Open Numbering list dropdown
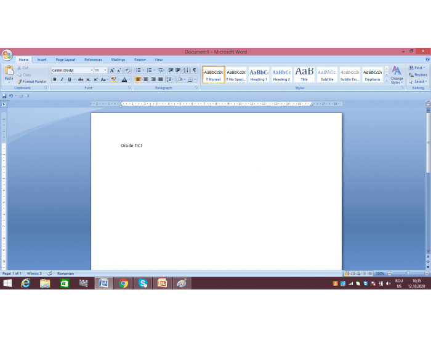Viewport: 431px width, 338px height. (x=154, y=71)
